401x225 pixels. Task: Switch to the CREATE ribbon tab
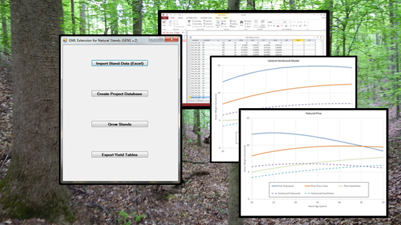(180, 18)
